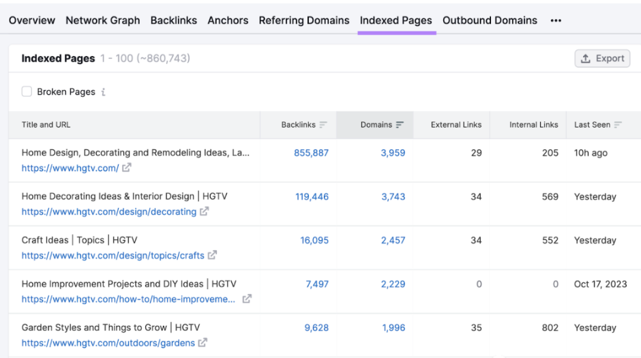Switch to the Outbound Domains tab
Image resolution: width=641 pixels, height=358 pixels.
tap(490, 20)
